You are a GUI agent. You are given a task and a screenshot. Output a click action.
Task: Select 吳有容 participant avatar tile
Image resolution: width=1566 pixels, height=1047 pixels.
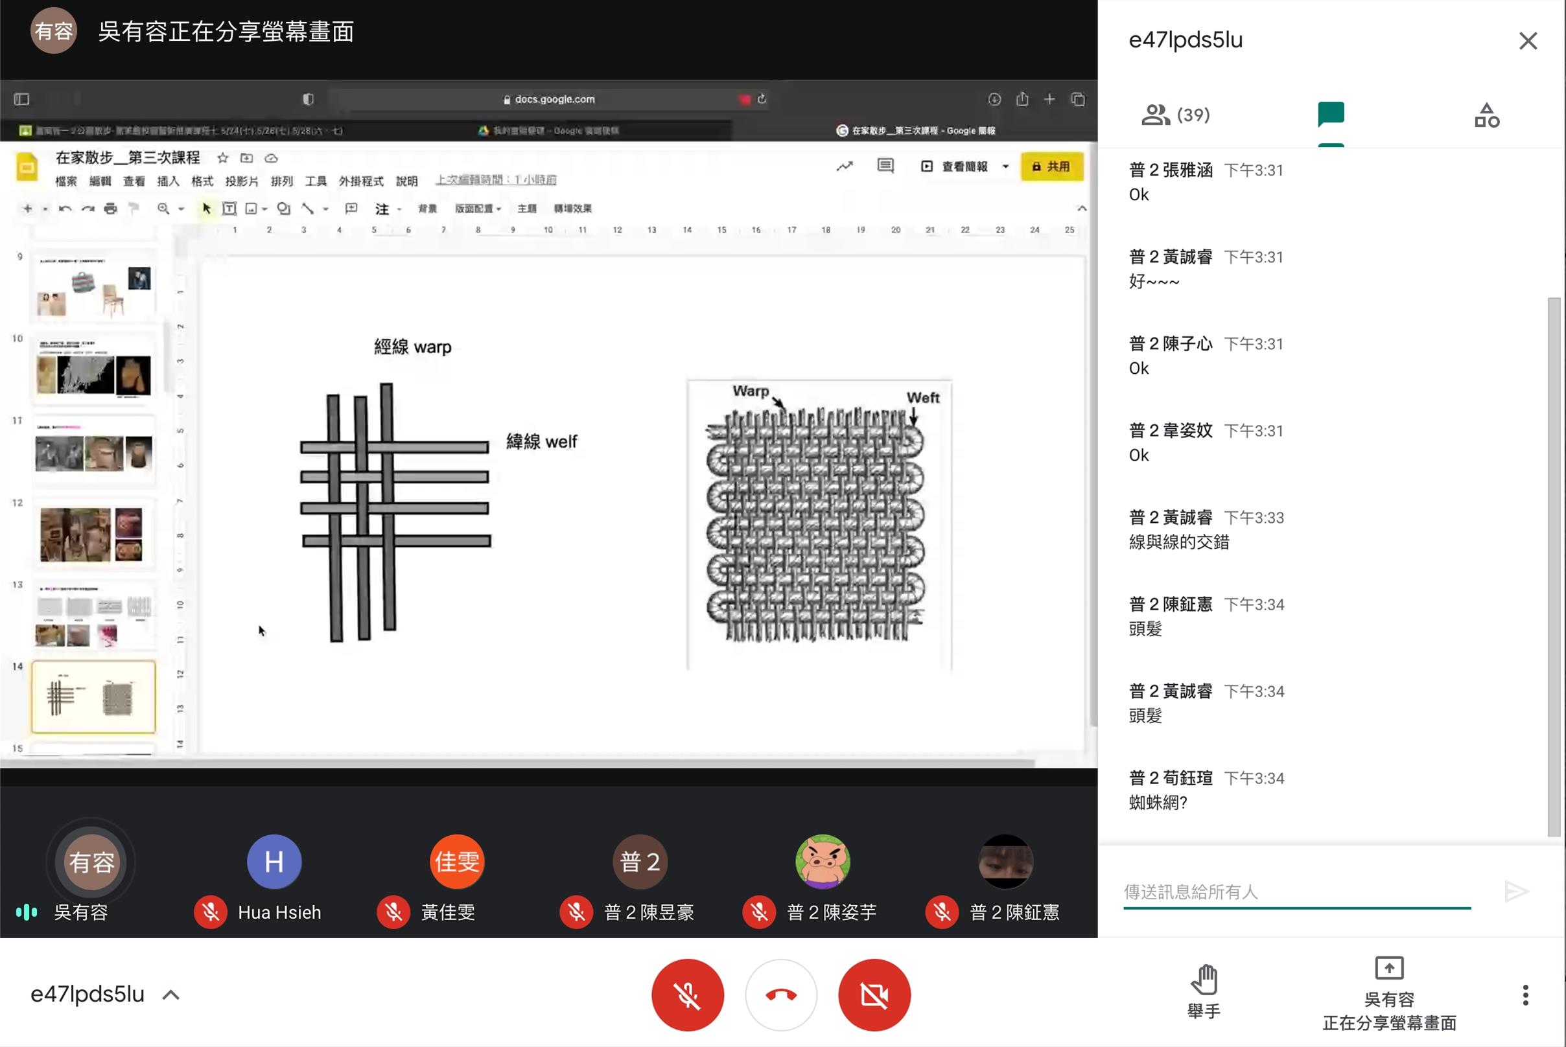click(x=91, y=862)
